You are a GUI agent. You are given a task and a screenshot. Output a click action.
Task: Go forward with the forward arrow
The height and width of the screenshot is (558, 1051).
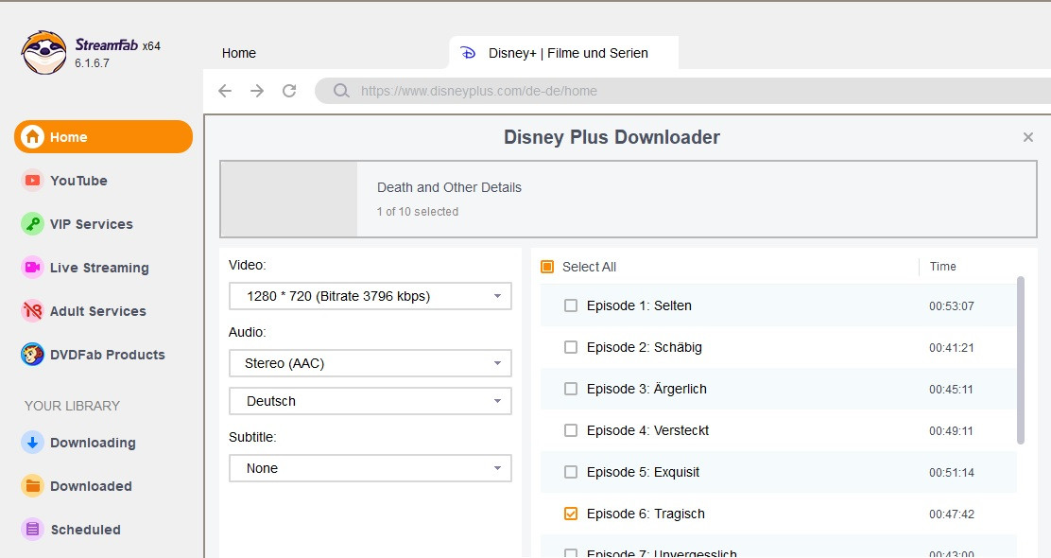(x=257, y=91)
